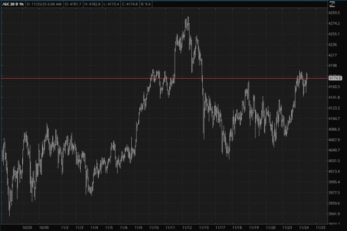This screenshot has height=231, width=347.
Task: Click the 11/3 date on time axis
Action: click(x=78, y=228)
